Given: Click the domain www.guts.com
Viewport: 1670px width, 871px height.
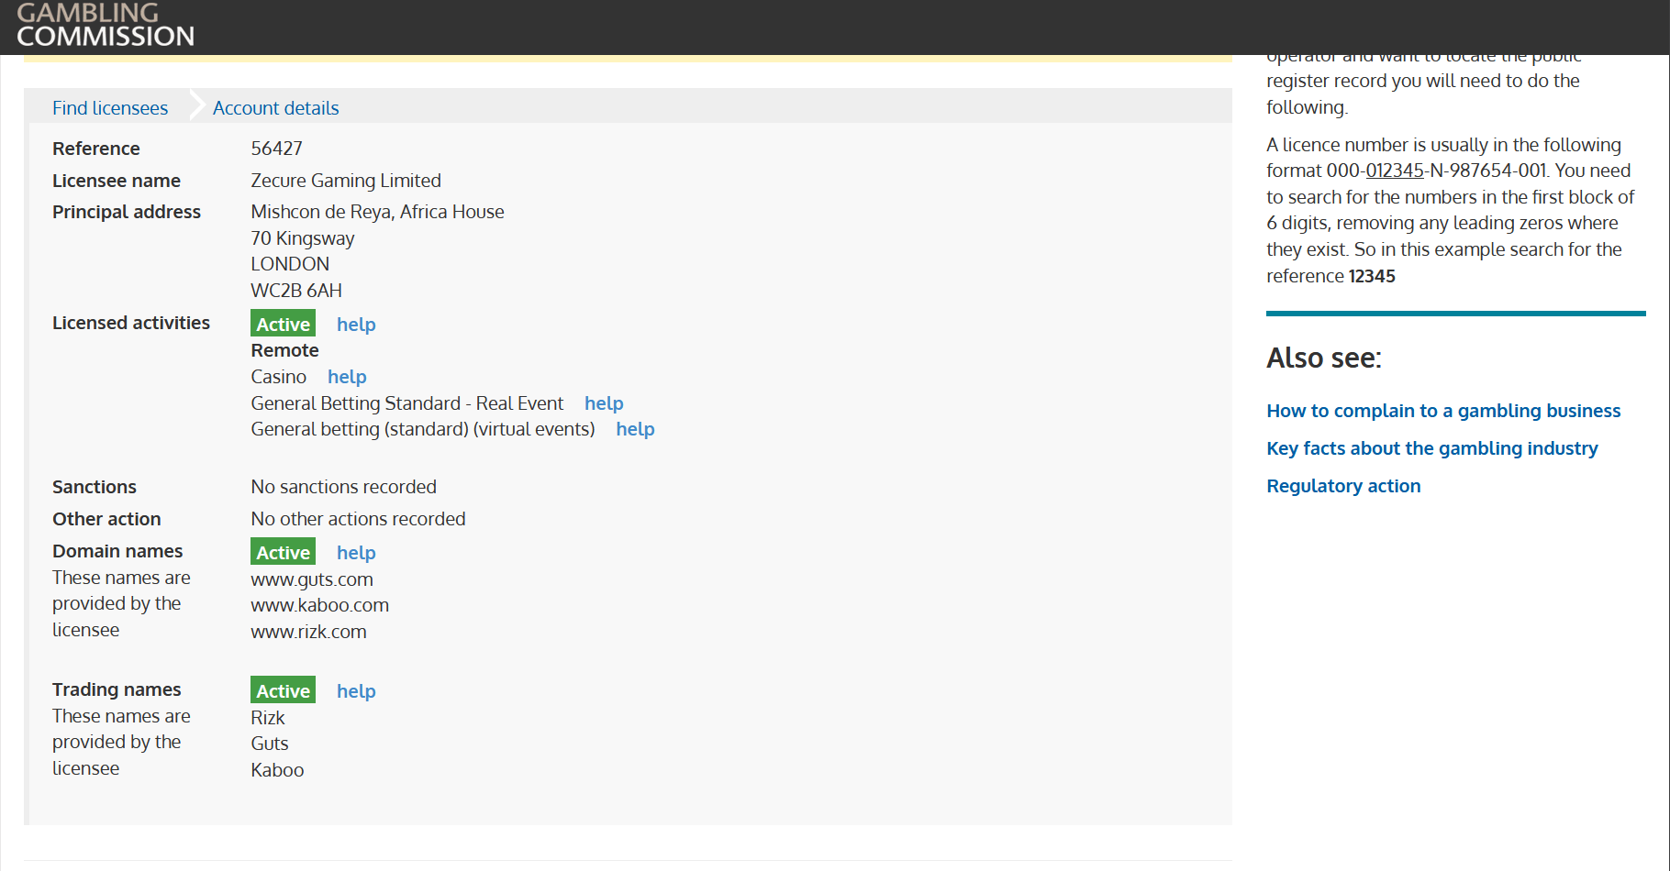Looking at the screenshot, I should pos(312,579).
